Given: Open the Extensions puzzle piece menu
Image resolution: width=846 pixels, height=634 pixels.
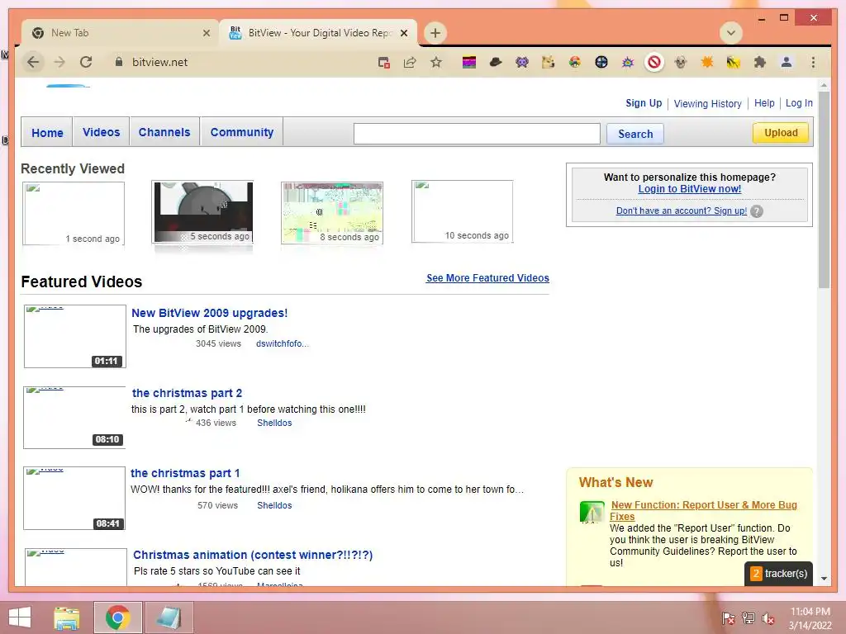Looking at the screenshot, I should point(760,63).
